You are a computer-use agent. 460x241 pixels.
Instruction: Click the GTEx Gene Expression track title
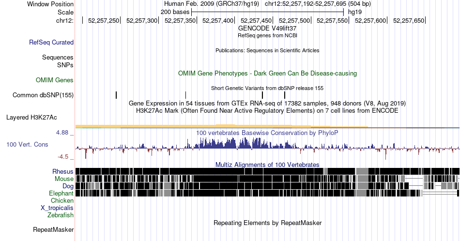267,103
